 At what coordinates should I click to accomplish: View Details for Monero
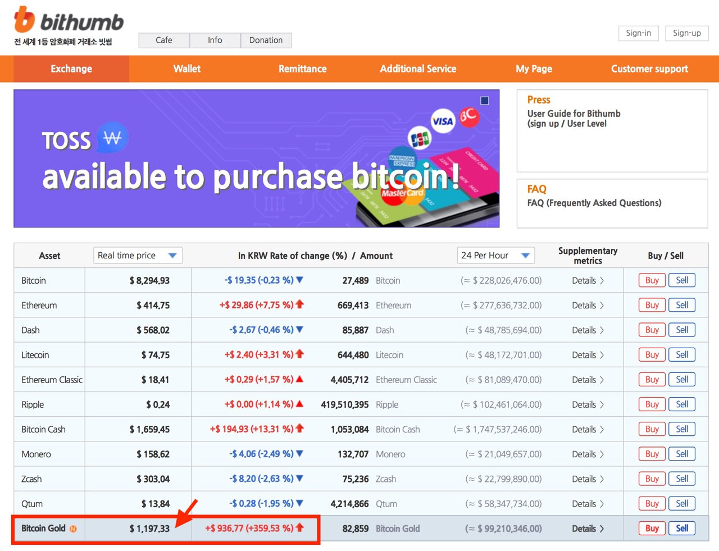[588, 454]
